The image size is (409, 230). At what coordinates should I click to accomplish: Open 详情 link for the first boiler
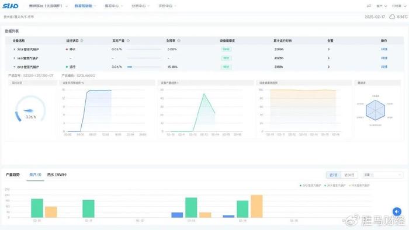[x=384, y=49]
